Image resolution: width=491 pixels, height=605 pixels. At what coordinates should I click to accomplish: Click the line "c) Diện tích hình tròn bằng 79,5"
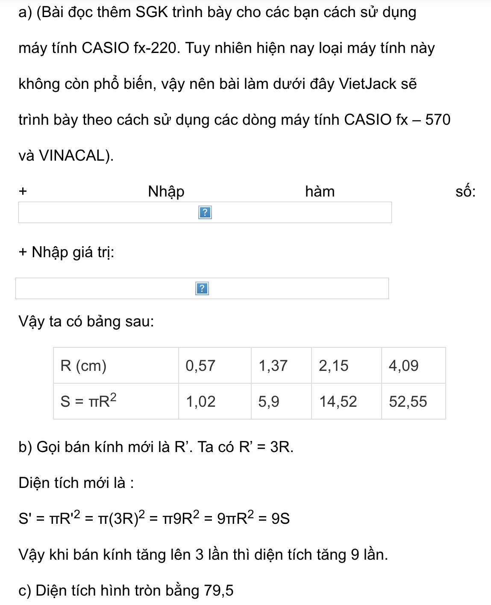[126, 590]
